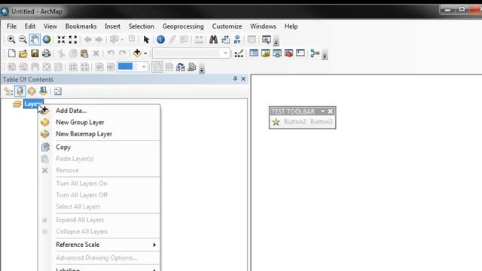Select the Zoom In tool
The width and height of the screenshot is (482, 271).
coord(11,39)
